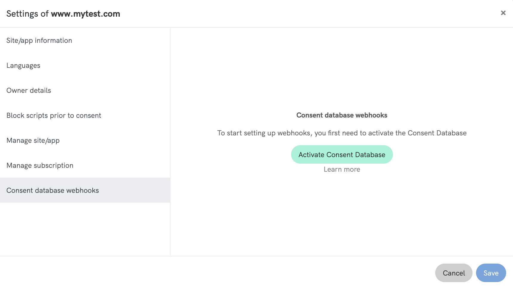513x288 pixels.
Task: Open Block scripts prior to consent
Action: tap(54, 115)
